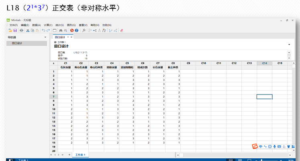Image resolution: width=300 pixels, height=161 pixels.
Task: Click the Redo arrow icon
Action: click(48, 30)
